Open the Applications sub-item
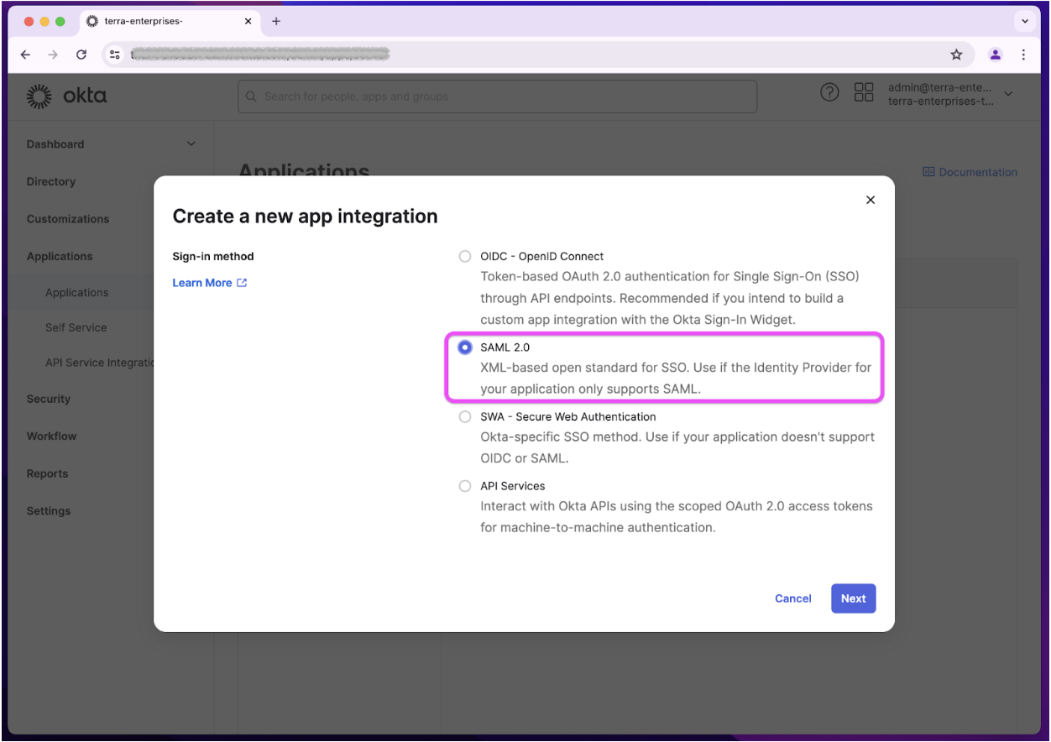 tap(77, 293)
